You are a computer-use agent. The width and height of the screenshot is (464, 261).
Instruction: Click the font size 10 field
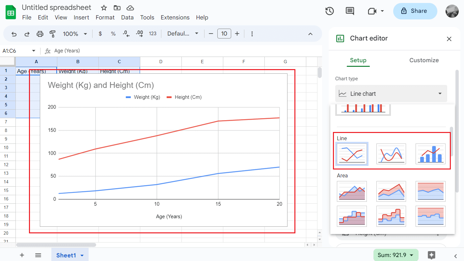(224, 34)
